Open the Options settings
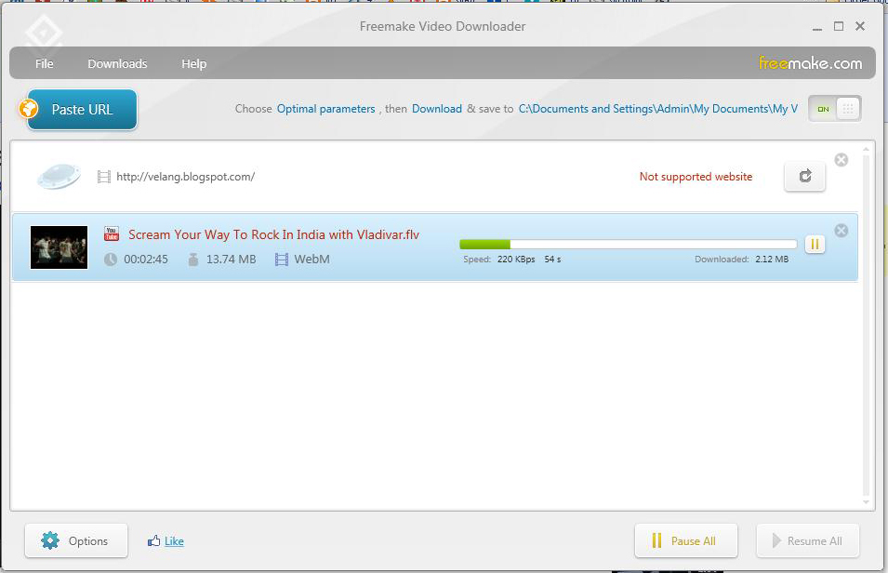Image resolution: width=888 pixels, height=573 pixels. tap(76, 540)
